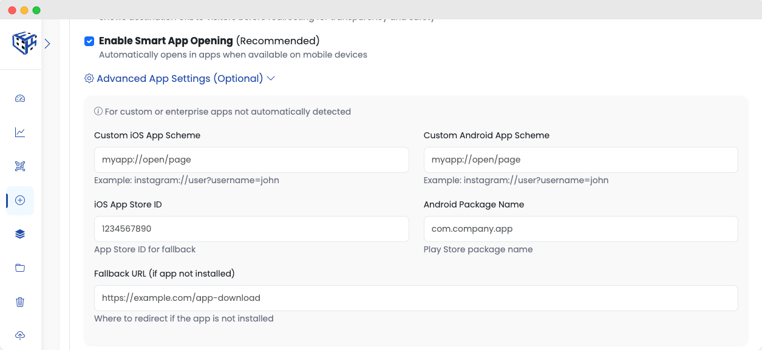This screenshot has width=762, height=350.
Task: Click the Advanced App Settings gear icon
Action: click(x=89, y=79)
